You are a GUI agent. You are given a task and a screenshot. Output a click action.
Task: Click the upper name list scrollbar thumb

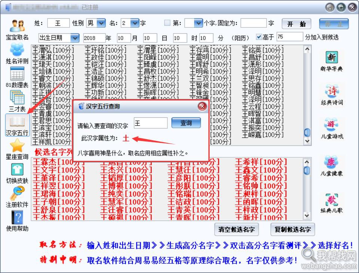pos(307,132)
